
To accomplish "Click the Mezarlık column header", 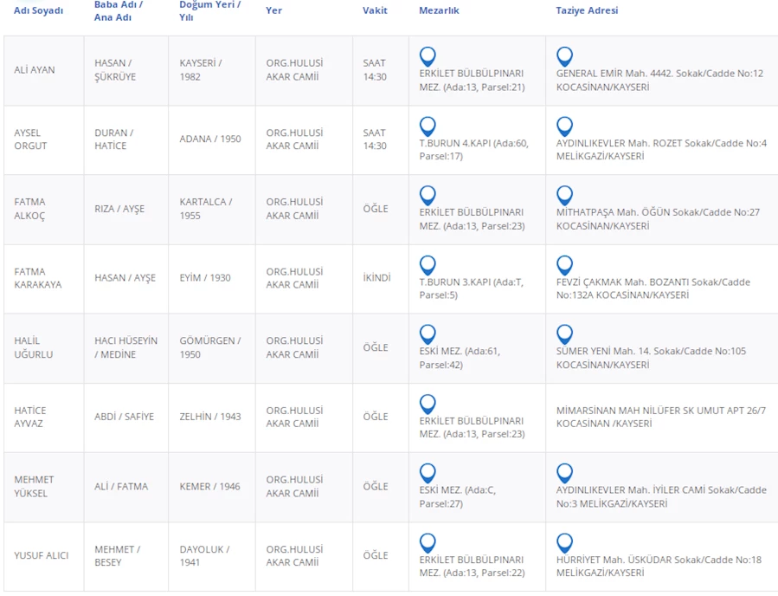I will pos(439,11).
